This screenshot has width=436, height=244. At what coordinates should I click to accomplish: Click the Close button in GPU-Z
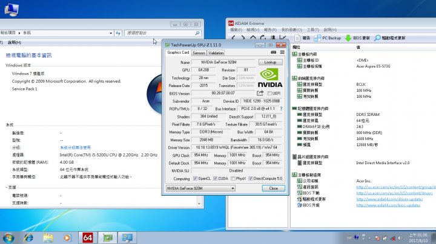[x=273, y=188]
